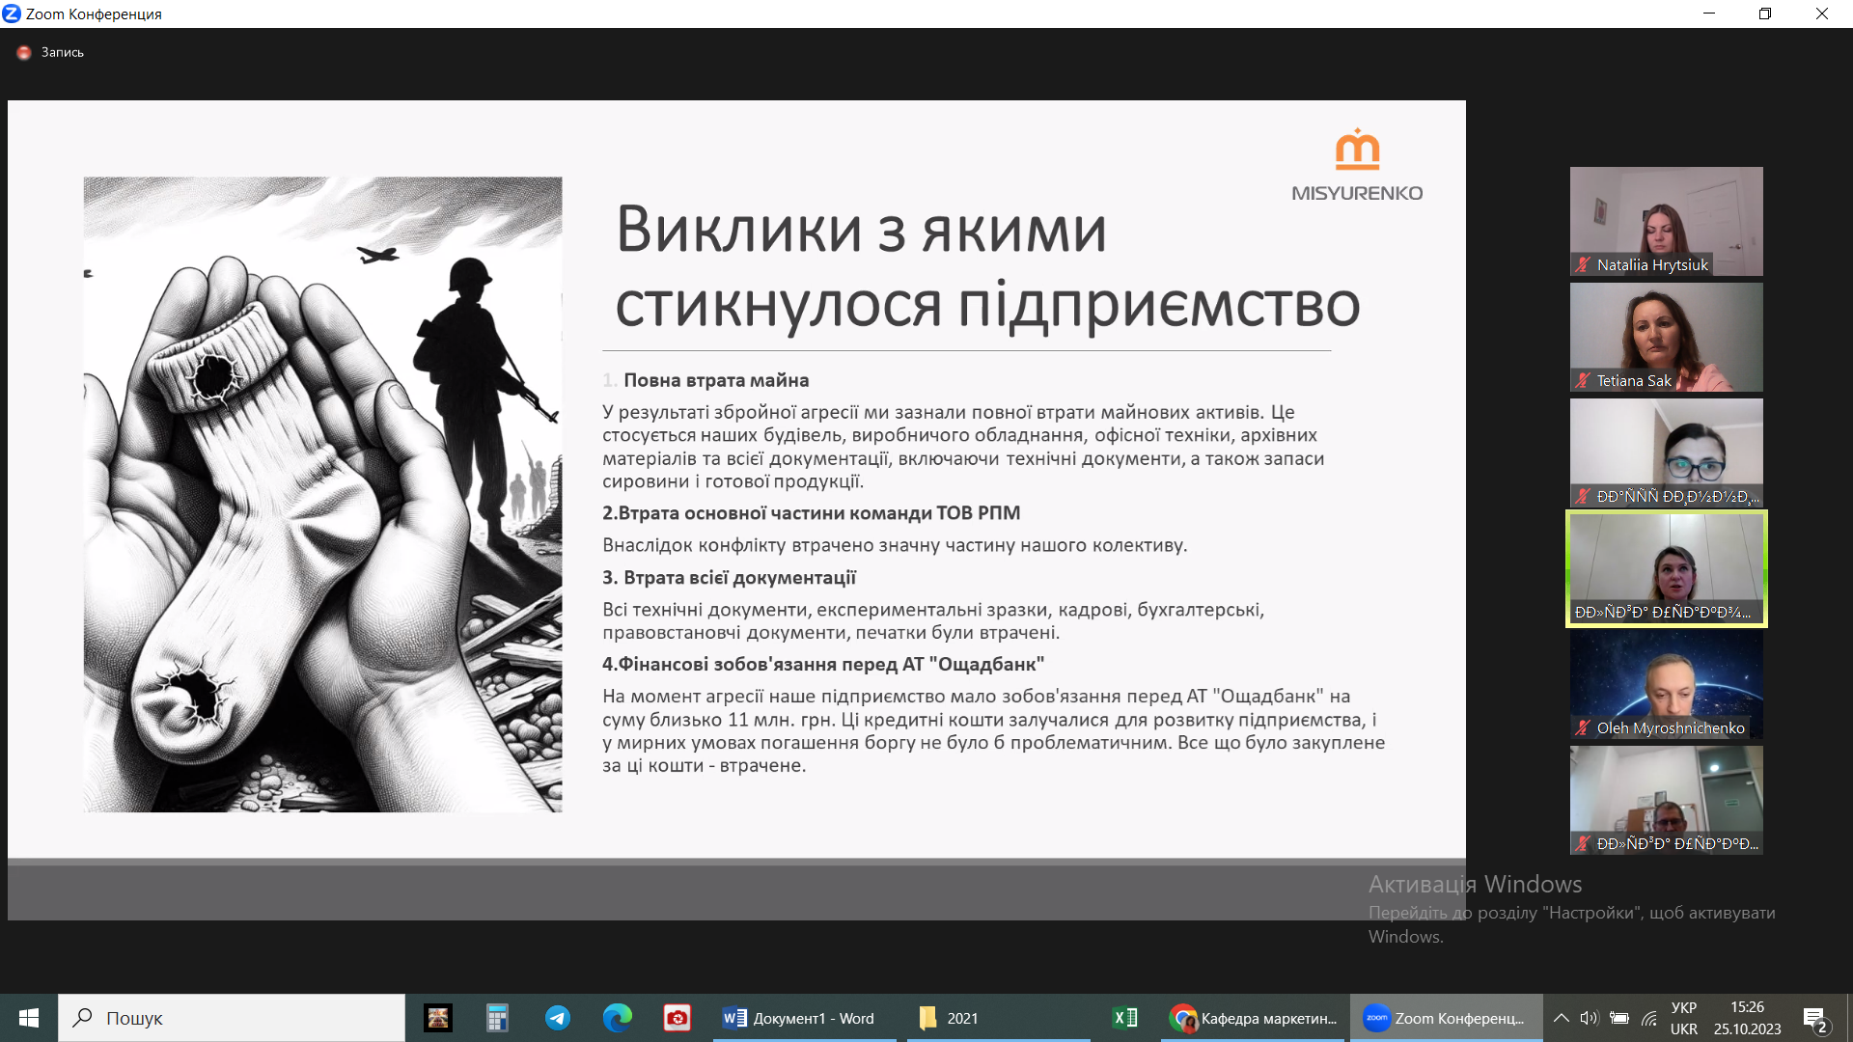1853x1042 pixels.
Task: Click the Wi-Fi icon in the system tray
Action: (x=1650, y=1018)
